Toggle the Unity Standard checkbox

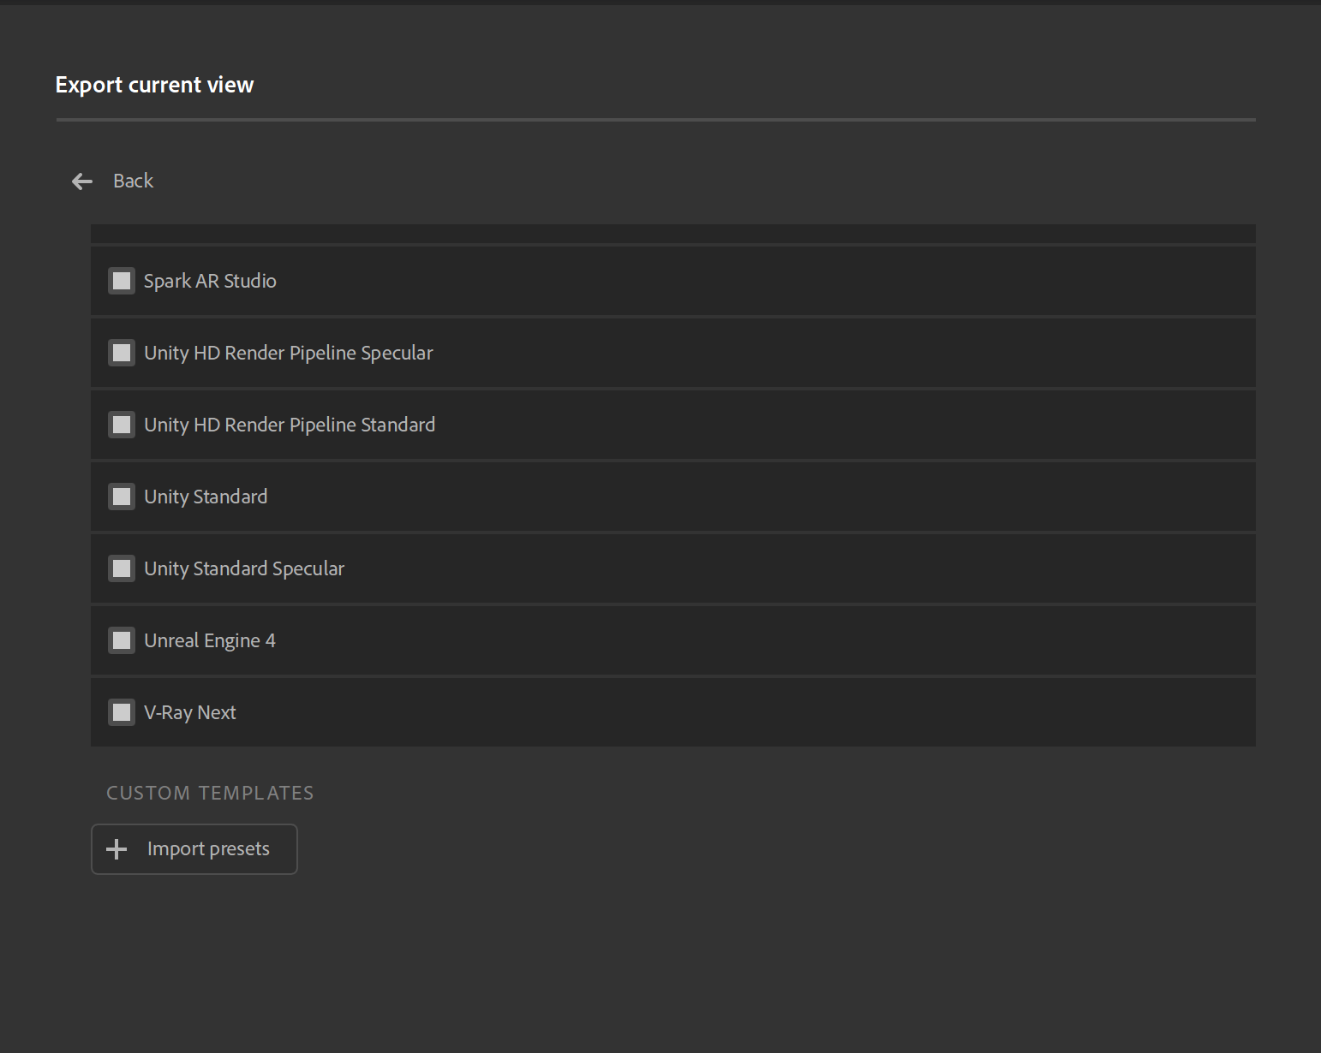(122, 497)
